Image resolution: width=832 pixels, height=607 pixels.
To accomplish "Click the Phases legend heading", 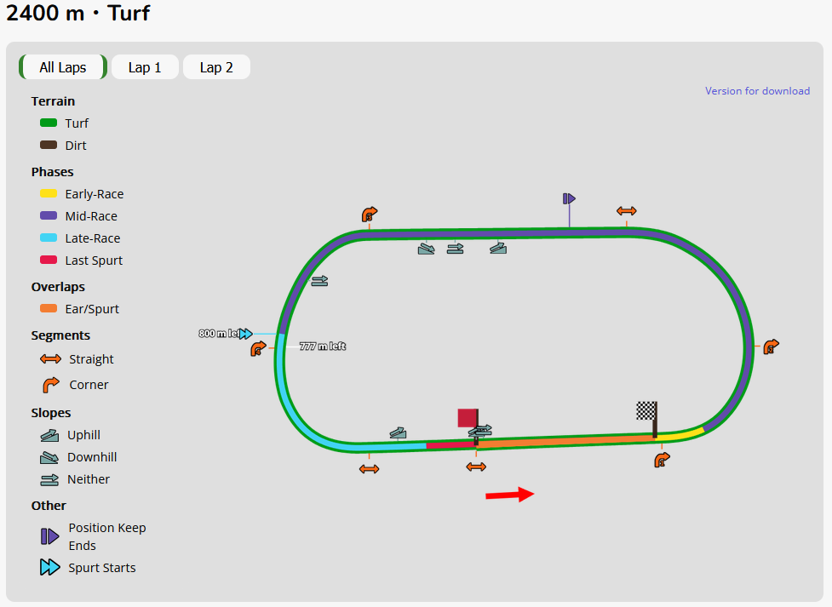I will pyautogui.click(x=52, y=172).
